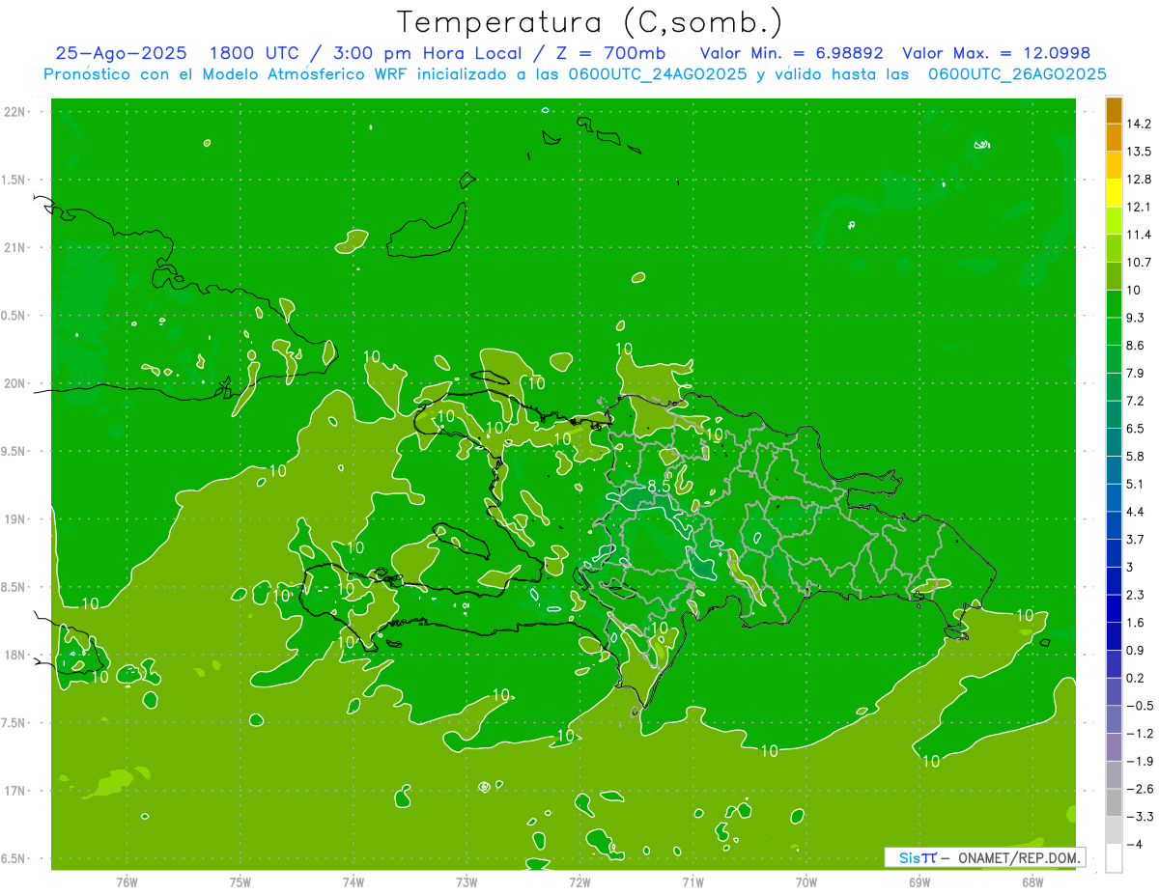
Task: Click the "Valor Min. = 6.98892" readout
Action: pos(793,53)
